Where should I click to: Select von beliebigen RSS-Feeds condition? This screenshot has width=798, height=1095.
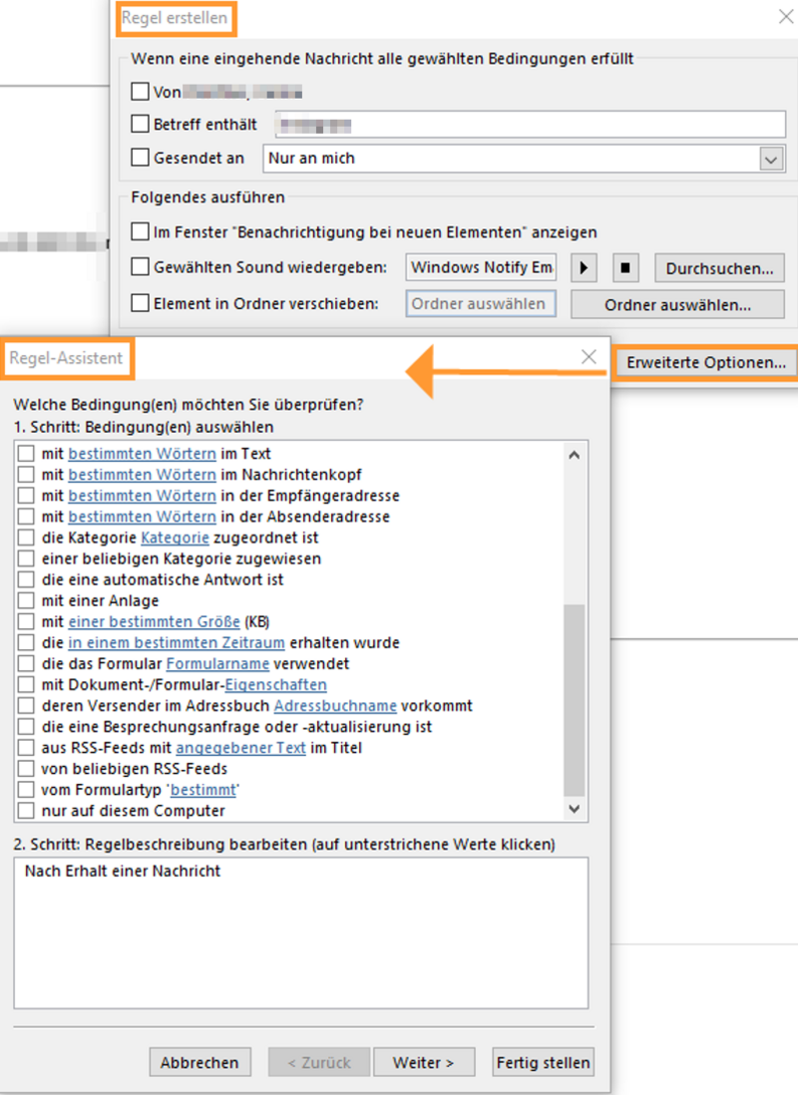(x=26, y=769)
